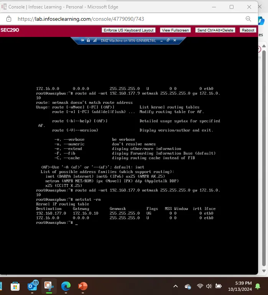This screenshot has height=295, width=268.
Task: Open Wi-Fi network tray icon
Action: (200, 286)
